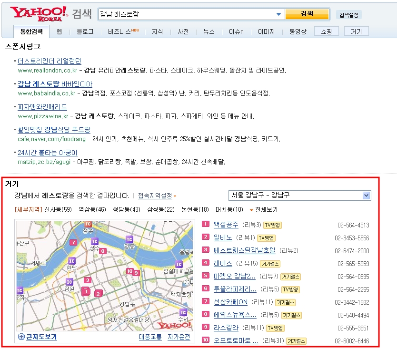Open the 큰지도보기 large map link
Image resolution: width=397 pixels, height=350 pixels.
pos(41,337)
